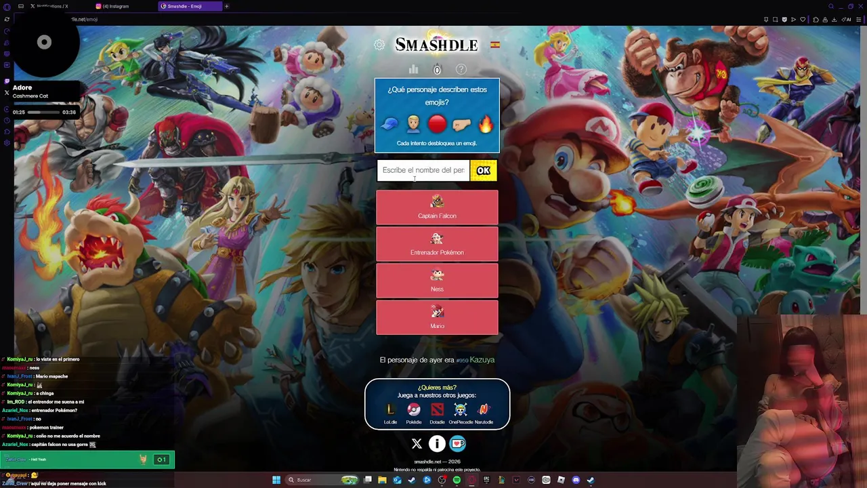Screen dimensions: 867x488
Task: Open File Explorer from taskbar
Action: coord(382,480)
